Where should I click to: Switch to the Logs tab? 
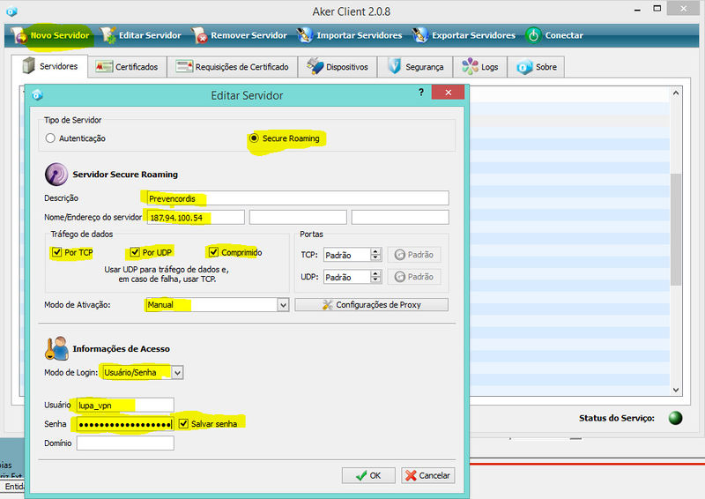[x=480, y=67]
